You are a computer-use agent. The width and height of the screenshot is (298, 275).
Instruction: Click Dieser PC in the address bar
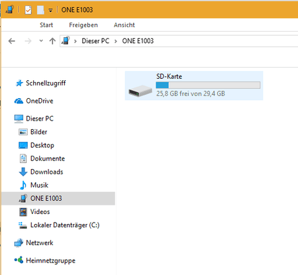coord(95,41)
